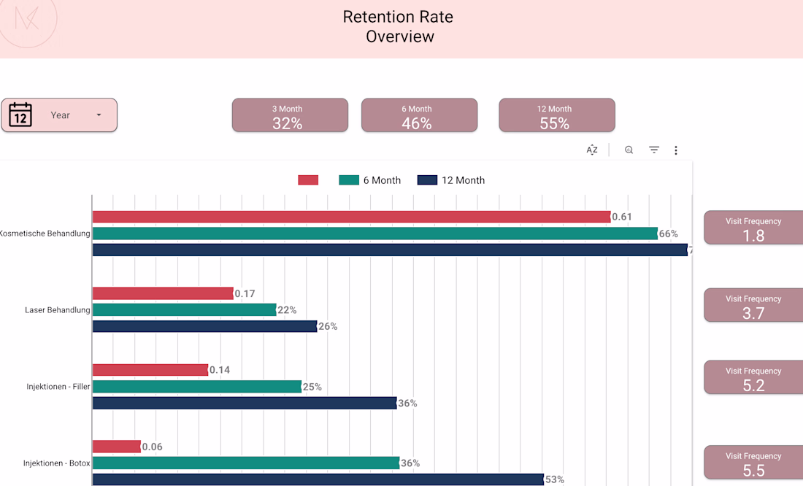The image size is (803, 486).
Task: Click the 6 Month 46% scorecard
Action: [419, 115]
